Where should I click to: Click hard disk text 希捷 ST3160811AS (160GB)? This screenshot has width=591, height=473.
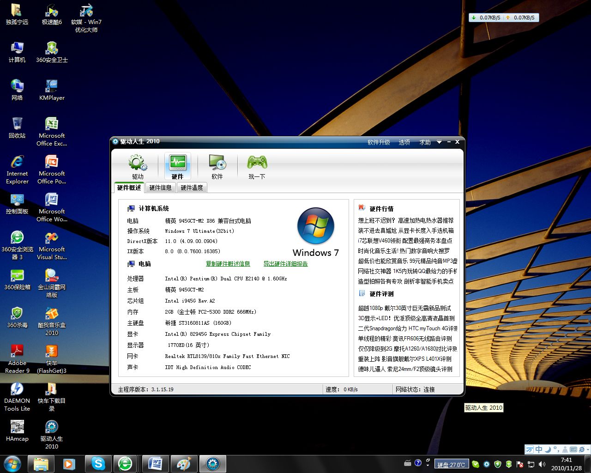[x=198, y=323]
